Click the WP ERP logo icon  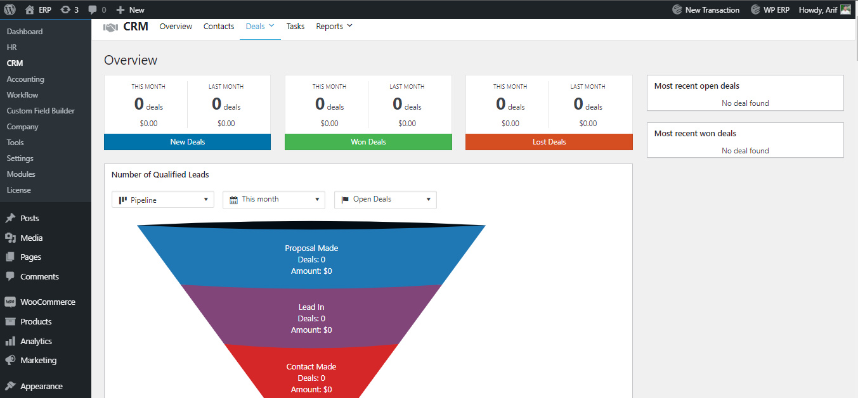click(x=755, y=10)
